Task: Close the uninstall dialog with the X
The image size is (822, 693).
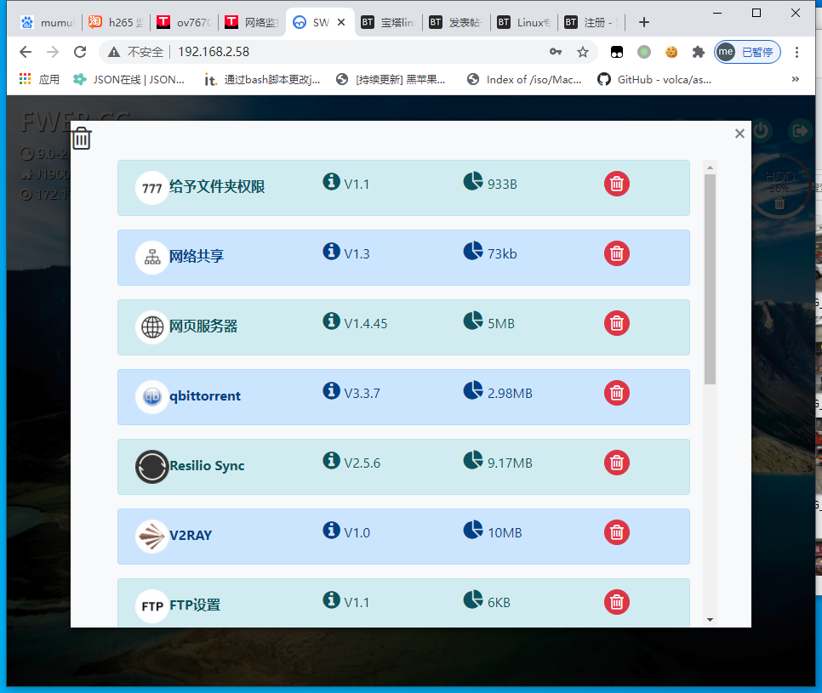Action: coord(739,133)
